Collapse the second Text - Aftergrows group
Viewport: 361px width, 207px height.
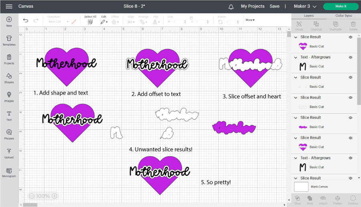pyautogui.click(x=296, y=158)
